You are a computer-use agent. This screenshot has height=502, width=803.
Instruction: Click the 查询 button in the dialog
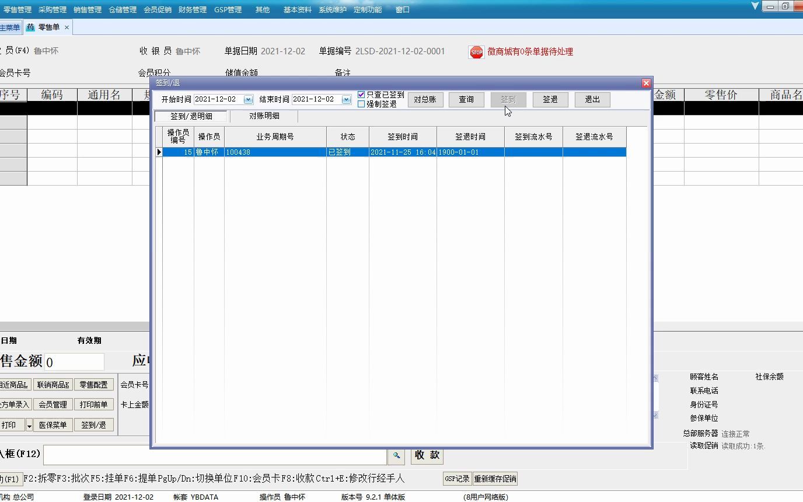466,99
